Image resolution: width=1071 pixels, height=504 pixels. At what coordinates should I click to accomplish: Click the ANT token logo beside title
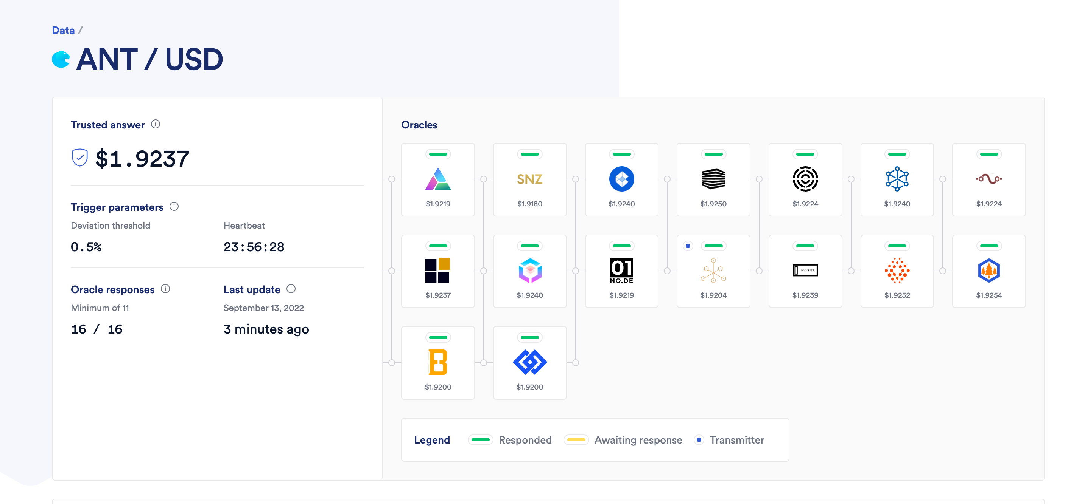click(61, 59)
